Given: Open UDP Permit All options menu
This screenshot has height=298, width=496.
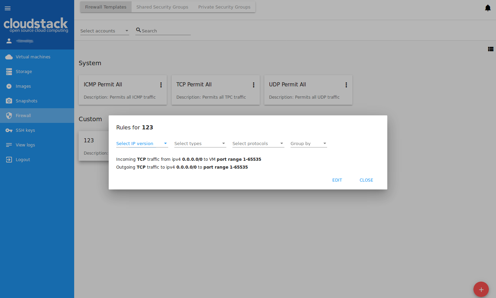Looking at the screenshot, I should pyautogui.click(x=346, y=85).
